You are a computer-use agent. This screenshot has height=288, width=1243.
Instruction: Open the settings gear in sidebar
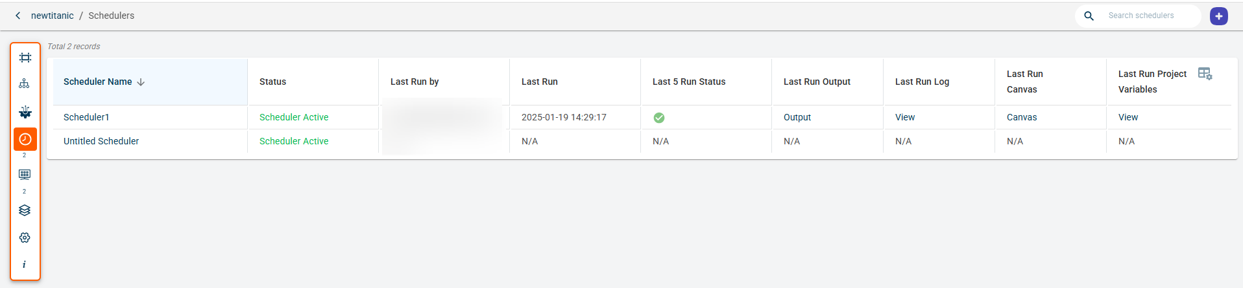point(25,238)
